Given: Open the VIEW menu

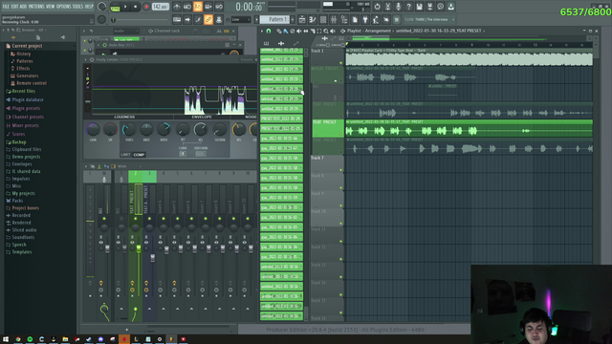Looking at the screenshot, I should (x=51, y=7).
